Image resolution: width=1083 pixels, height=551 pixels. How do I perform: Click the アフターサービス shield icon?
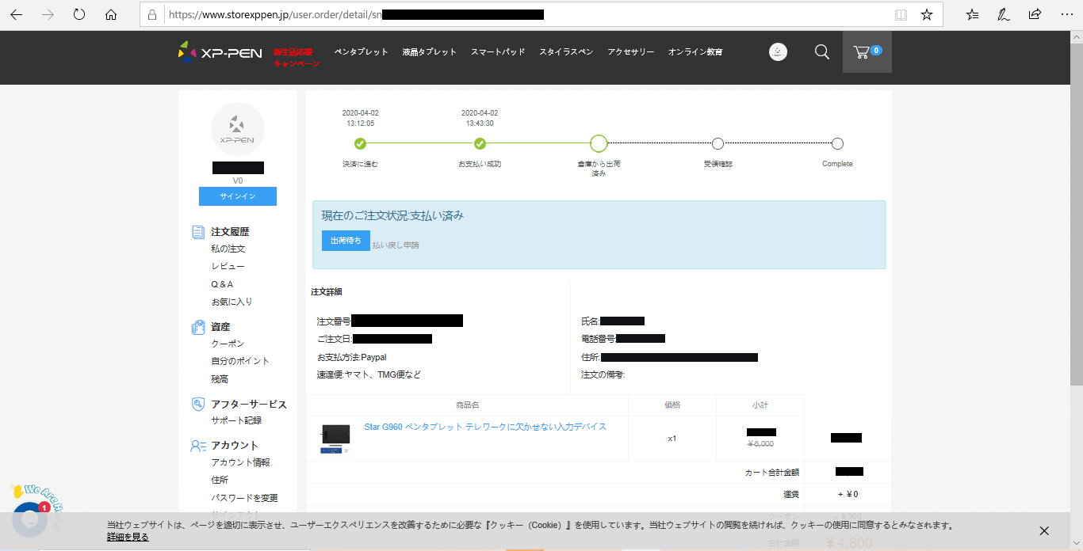pos(198,404)
